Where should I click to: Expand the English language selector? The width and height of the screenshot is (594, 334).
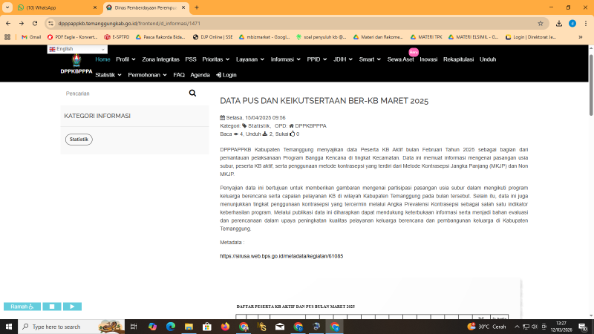coord(77,49)
